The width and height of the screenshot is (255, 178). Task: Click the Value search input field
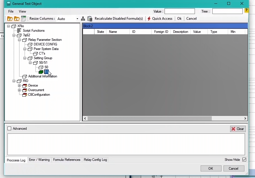[179, 11]
